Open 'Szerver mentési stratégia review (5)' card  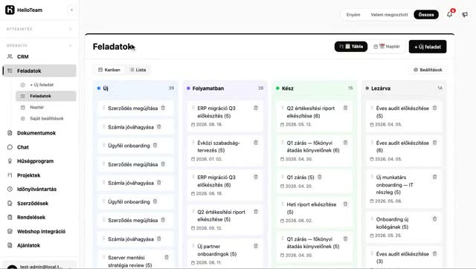point(135,260)
